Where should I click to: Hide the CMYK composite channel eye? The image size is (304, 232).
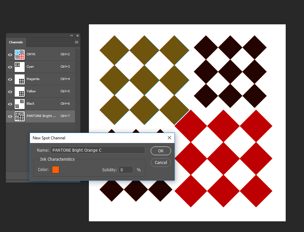click(x=10, y=55)
